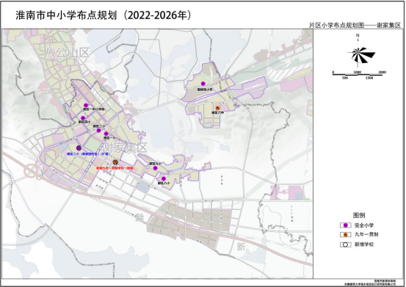Click the blue expansion school label text
Screen dimensions: 406x287
(88, 154)
